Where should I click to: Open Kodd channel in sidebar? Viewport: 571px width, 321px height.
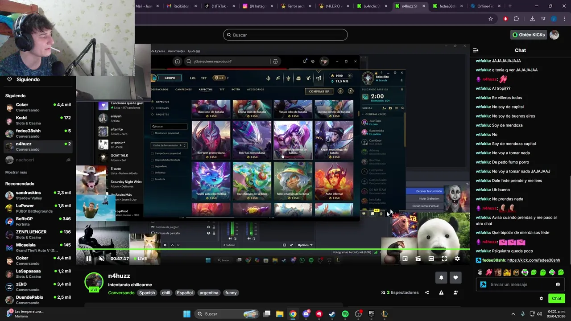click(x=38, y=120)
